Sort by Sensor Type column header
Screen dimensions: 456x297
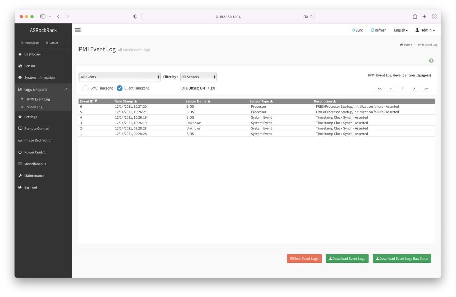tap(261, 101)
